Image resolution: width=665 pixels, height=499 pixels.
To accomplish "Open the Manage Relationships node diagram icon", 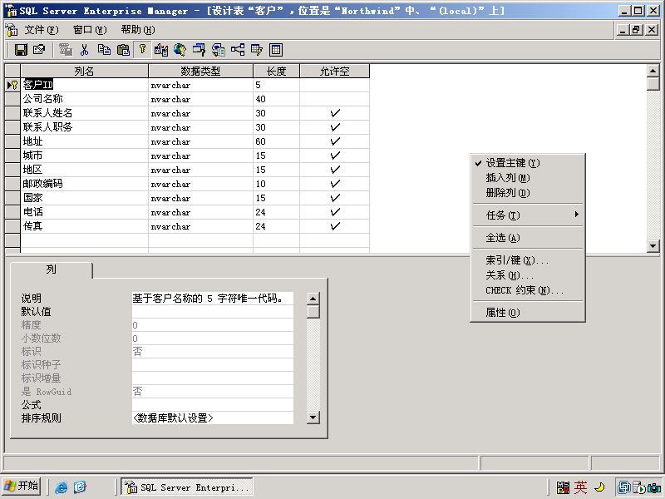I will coord(238,50).
